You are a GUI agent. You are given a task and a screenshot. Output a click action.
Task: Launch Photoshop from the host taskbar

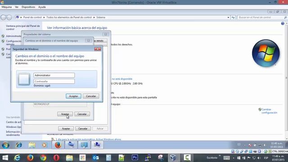point(135,157)
